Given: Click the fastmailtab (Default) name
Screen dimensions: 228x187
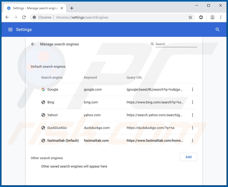Looking at the screenshot, I should tap(63, 140).
